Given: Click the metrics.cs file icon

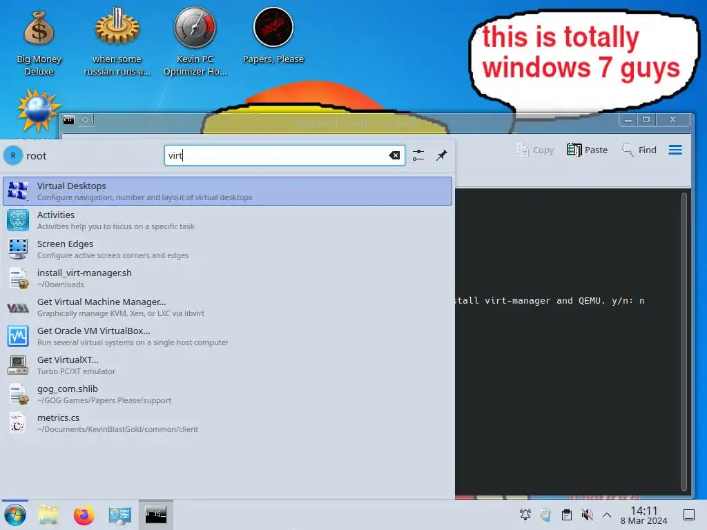Looking at the screenshot, I should (x=18, y=423).
